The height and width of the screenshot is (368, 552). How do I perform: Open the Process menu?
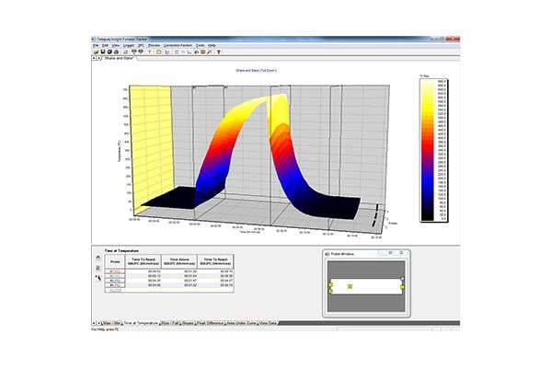153,44
